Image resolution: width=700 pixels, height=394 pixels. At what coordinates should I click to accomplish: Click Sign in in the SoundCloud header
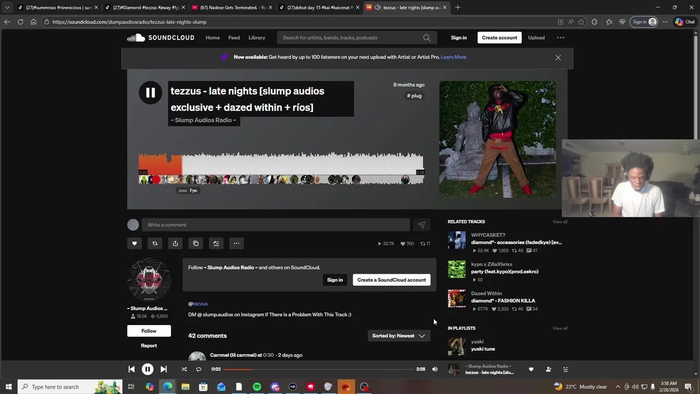coord(459,38)
